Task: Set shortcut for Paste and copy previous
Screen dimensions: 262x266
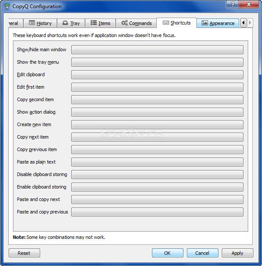Action: [157, 212]
